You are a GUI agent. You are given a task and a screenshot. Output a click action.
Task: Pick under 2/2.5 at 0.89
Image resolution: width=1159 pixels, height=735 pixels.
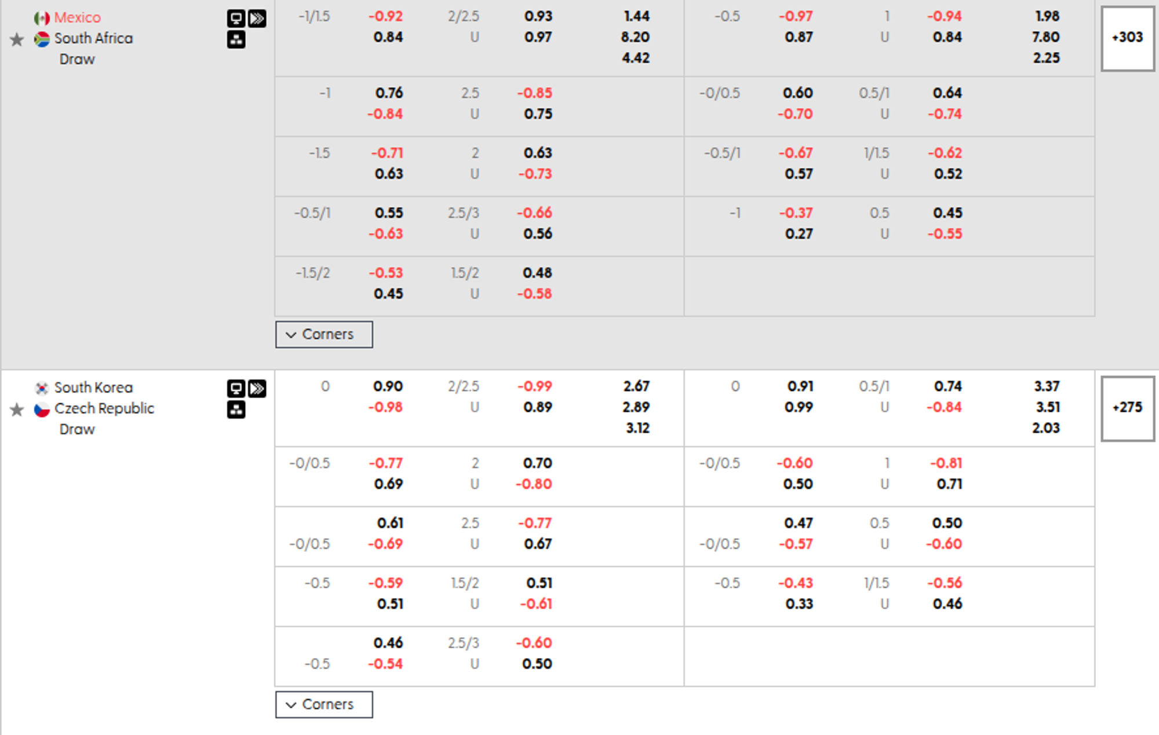coord(538,407)
